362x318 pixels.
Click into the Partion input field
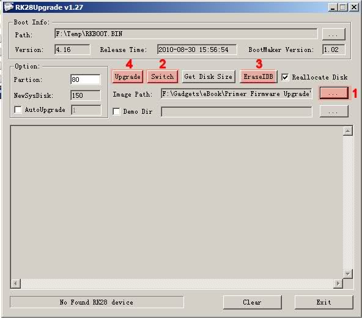86,79
